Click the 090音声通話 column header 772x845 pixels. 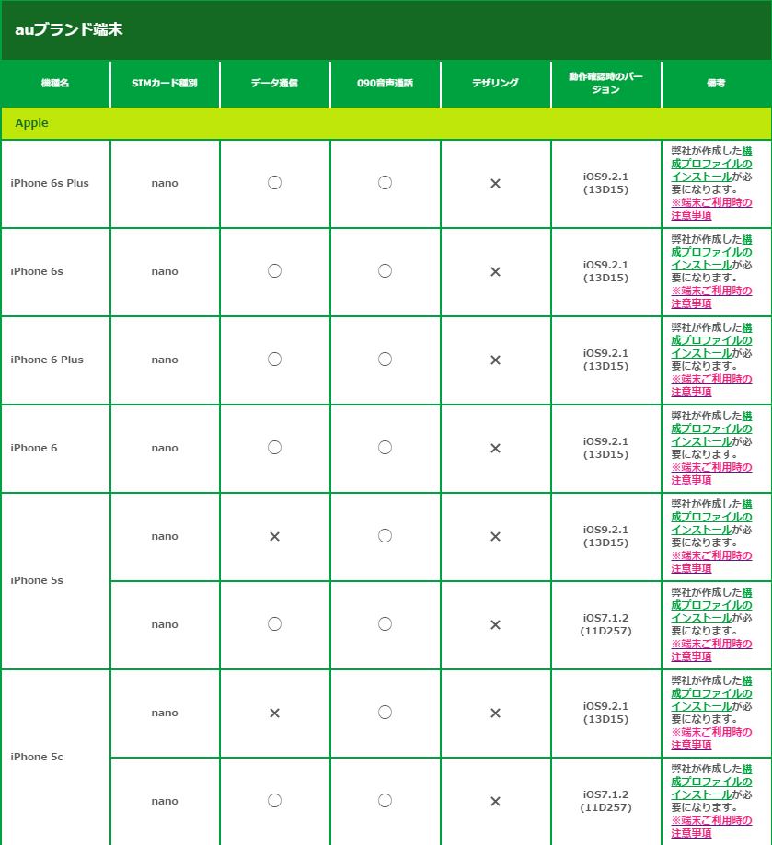[386, 84]
